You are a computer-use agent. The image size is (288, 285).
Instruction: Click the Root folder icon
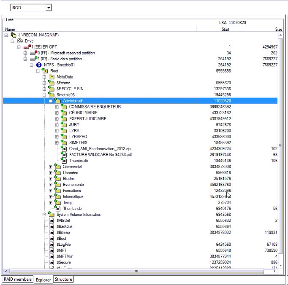(45, 70)
